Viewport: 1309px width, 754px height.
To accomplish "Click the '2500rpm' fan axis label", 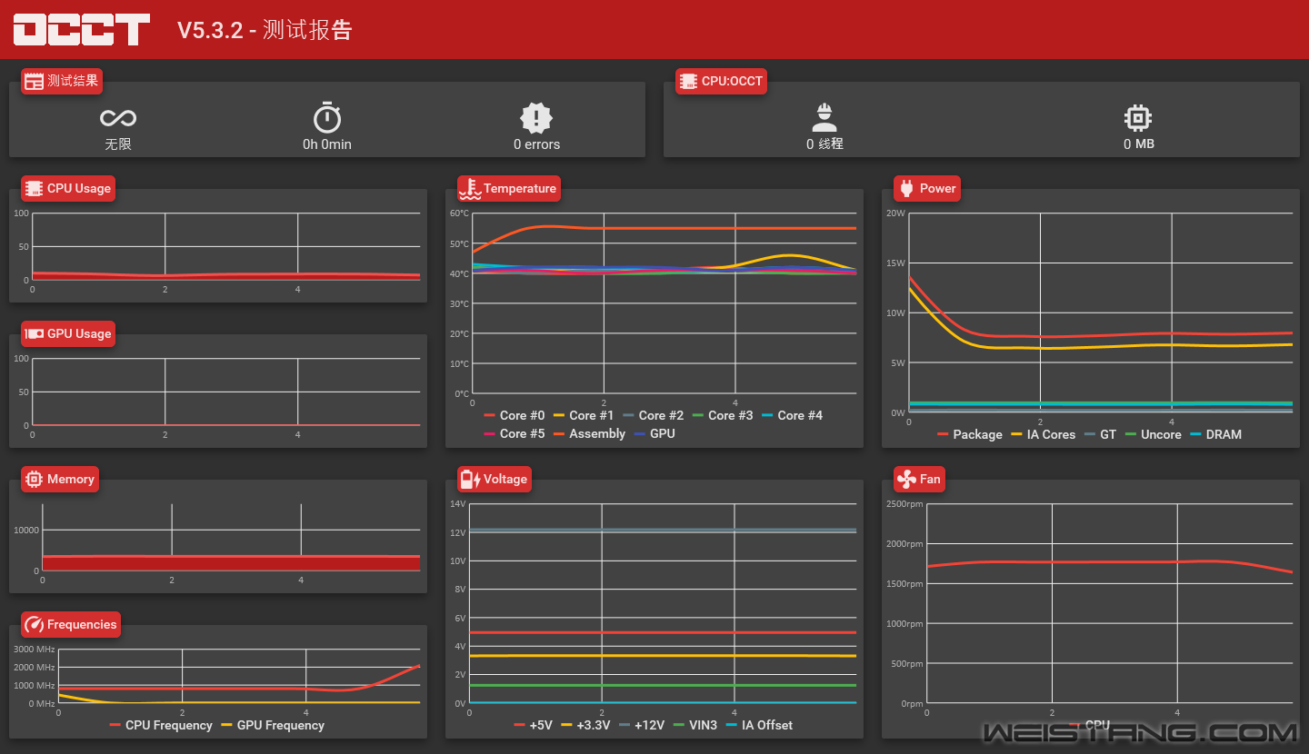I will [x=904, y=504].
